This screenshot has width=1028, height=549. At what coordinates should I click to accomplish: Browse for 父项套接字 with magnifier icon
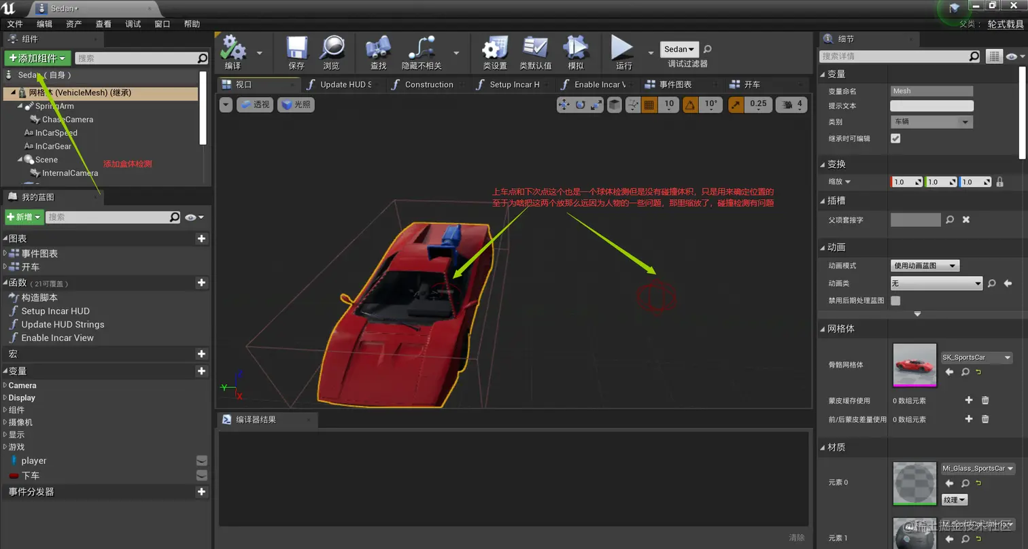coord(950,219)
